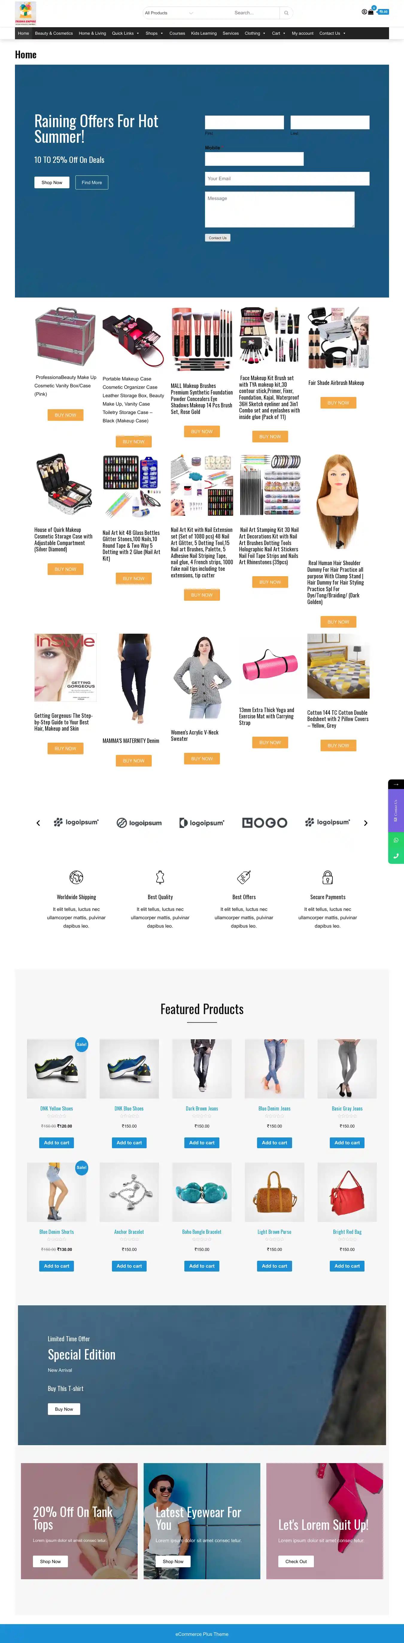
Task: Click the Your Email input field
Action: (x=287, y=179)
